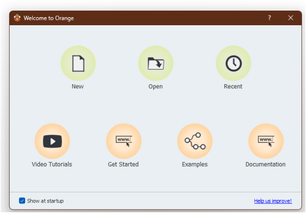Select the Recent clock icon
306x213 pixels.
[233, 63]
